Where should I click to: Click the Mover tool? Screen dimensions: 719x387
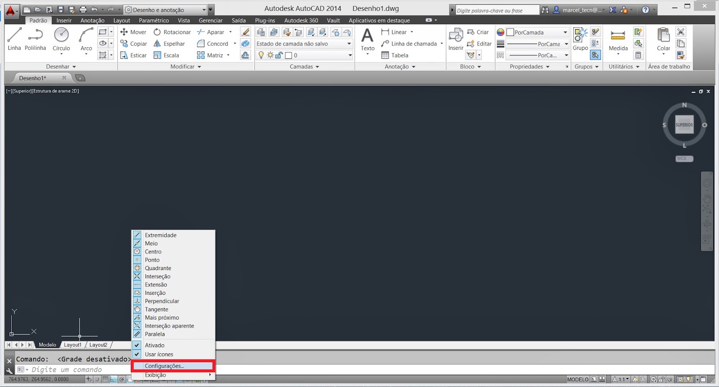pyautogui.click(x=133, y=32)
